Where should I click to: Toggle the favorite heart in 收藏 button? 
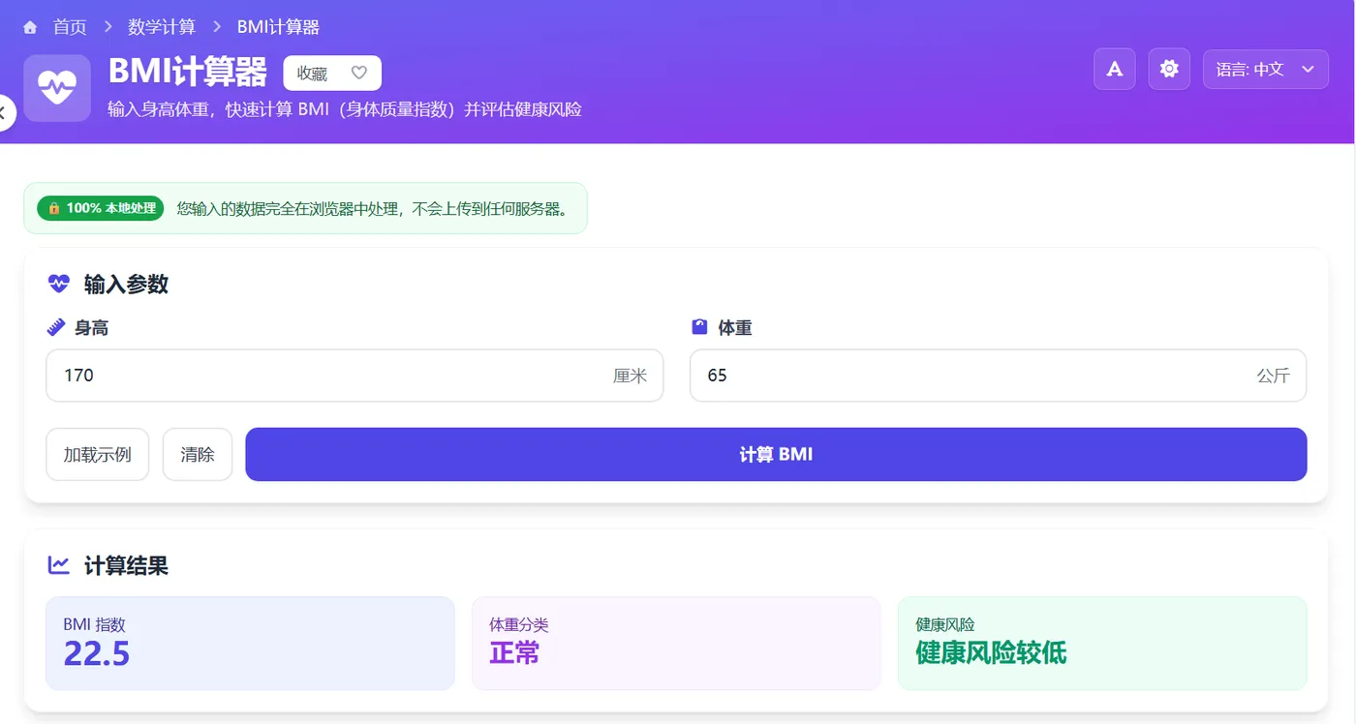click(x=358, y=72)
